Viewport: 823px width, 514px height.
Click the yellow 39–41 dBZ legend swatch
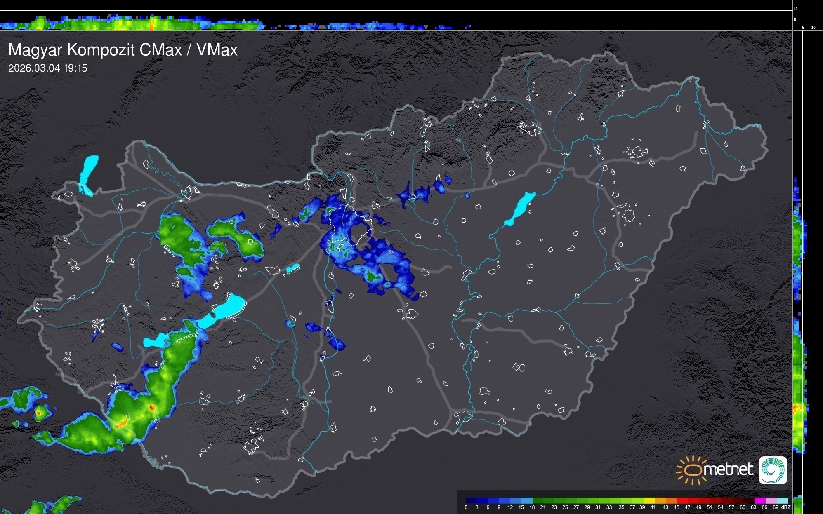click(x=649, y=500)
